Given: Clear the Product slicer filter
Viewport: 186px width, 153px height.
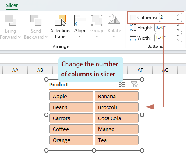Looking at the screenshot, I should tap(134, 84).
